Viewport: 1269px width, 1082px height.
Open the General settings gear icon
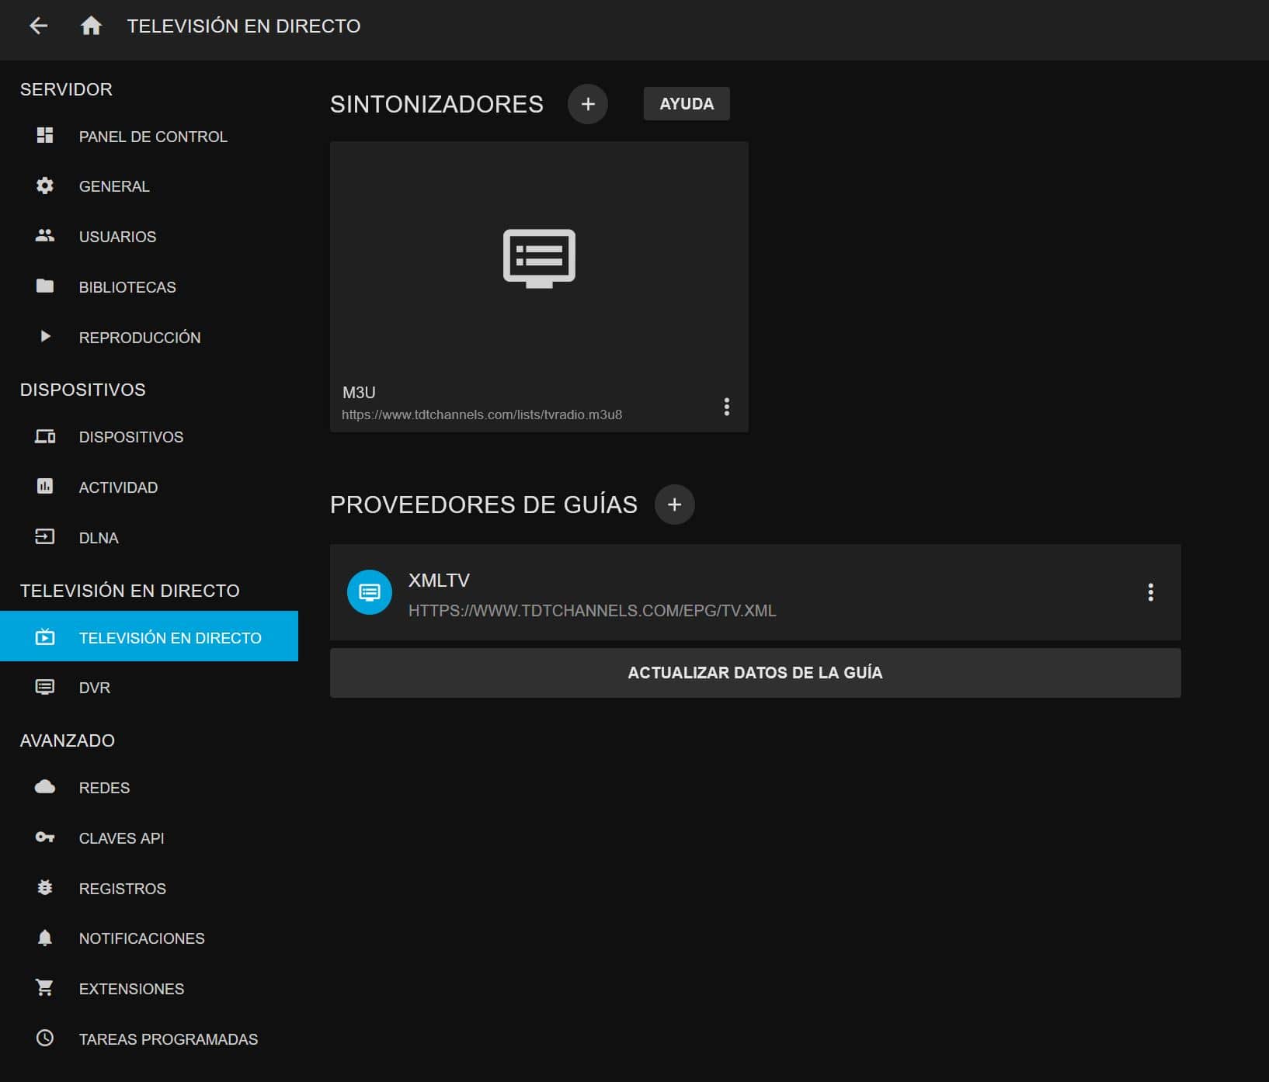point(45,186)
